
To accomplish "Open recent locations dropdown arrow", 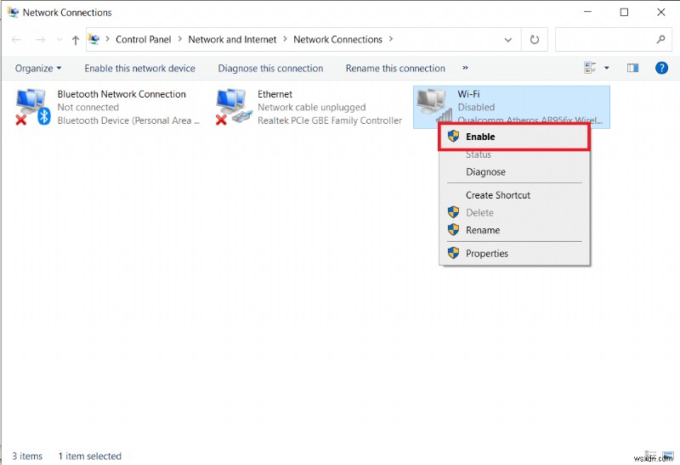I will [x=59, y=40].
